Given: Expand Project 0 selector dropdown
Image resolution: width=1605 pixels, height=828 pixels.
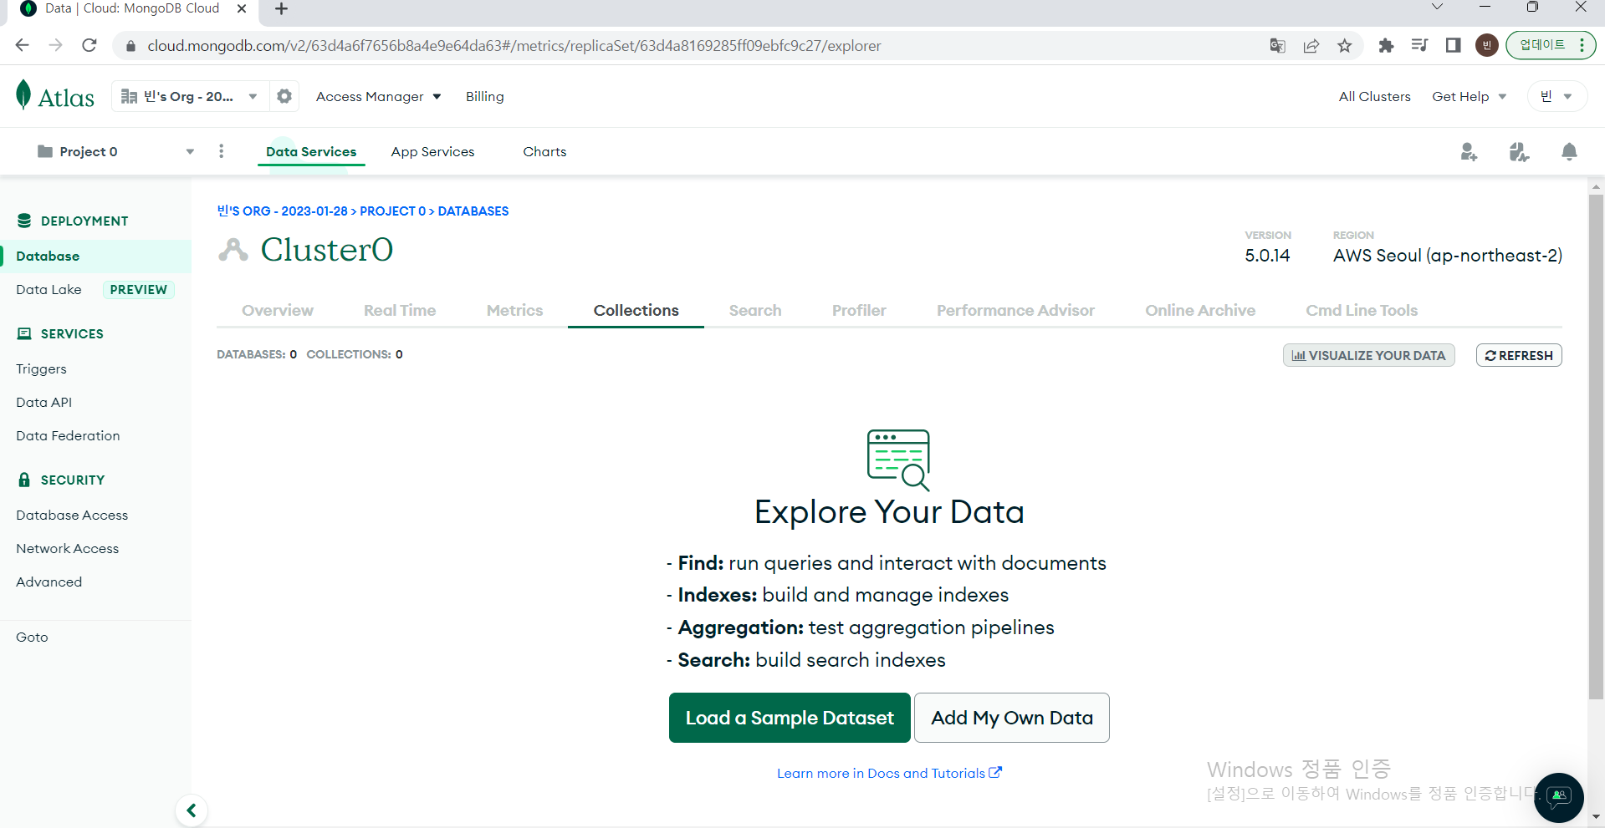Looking at the screenshot, I should (115, 151).
